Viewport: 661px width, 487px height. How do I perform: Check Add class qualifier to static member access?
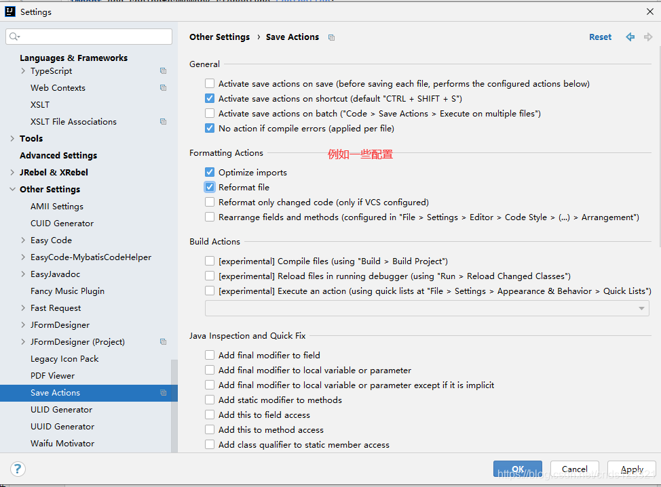pyautogui.click(x=210, y=444)
